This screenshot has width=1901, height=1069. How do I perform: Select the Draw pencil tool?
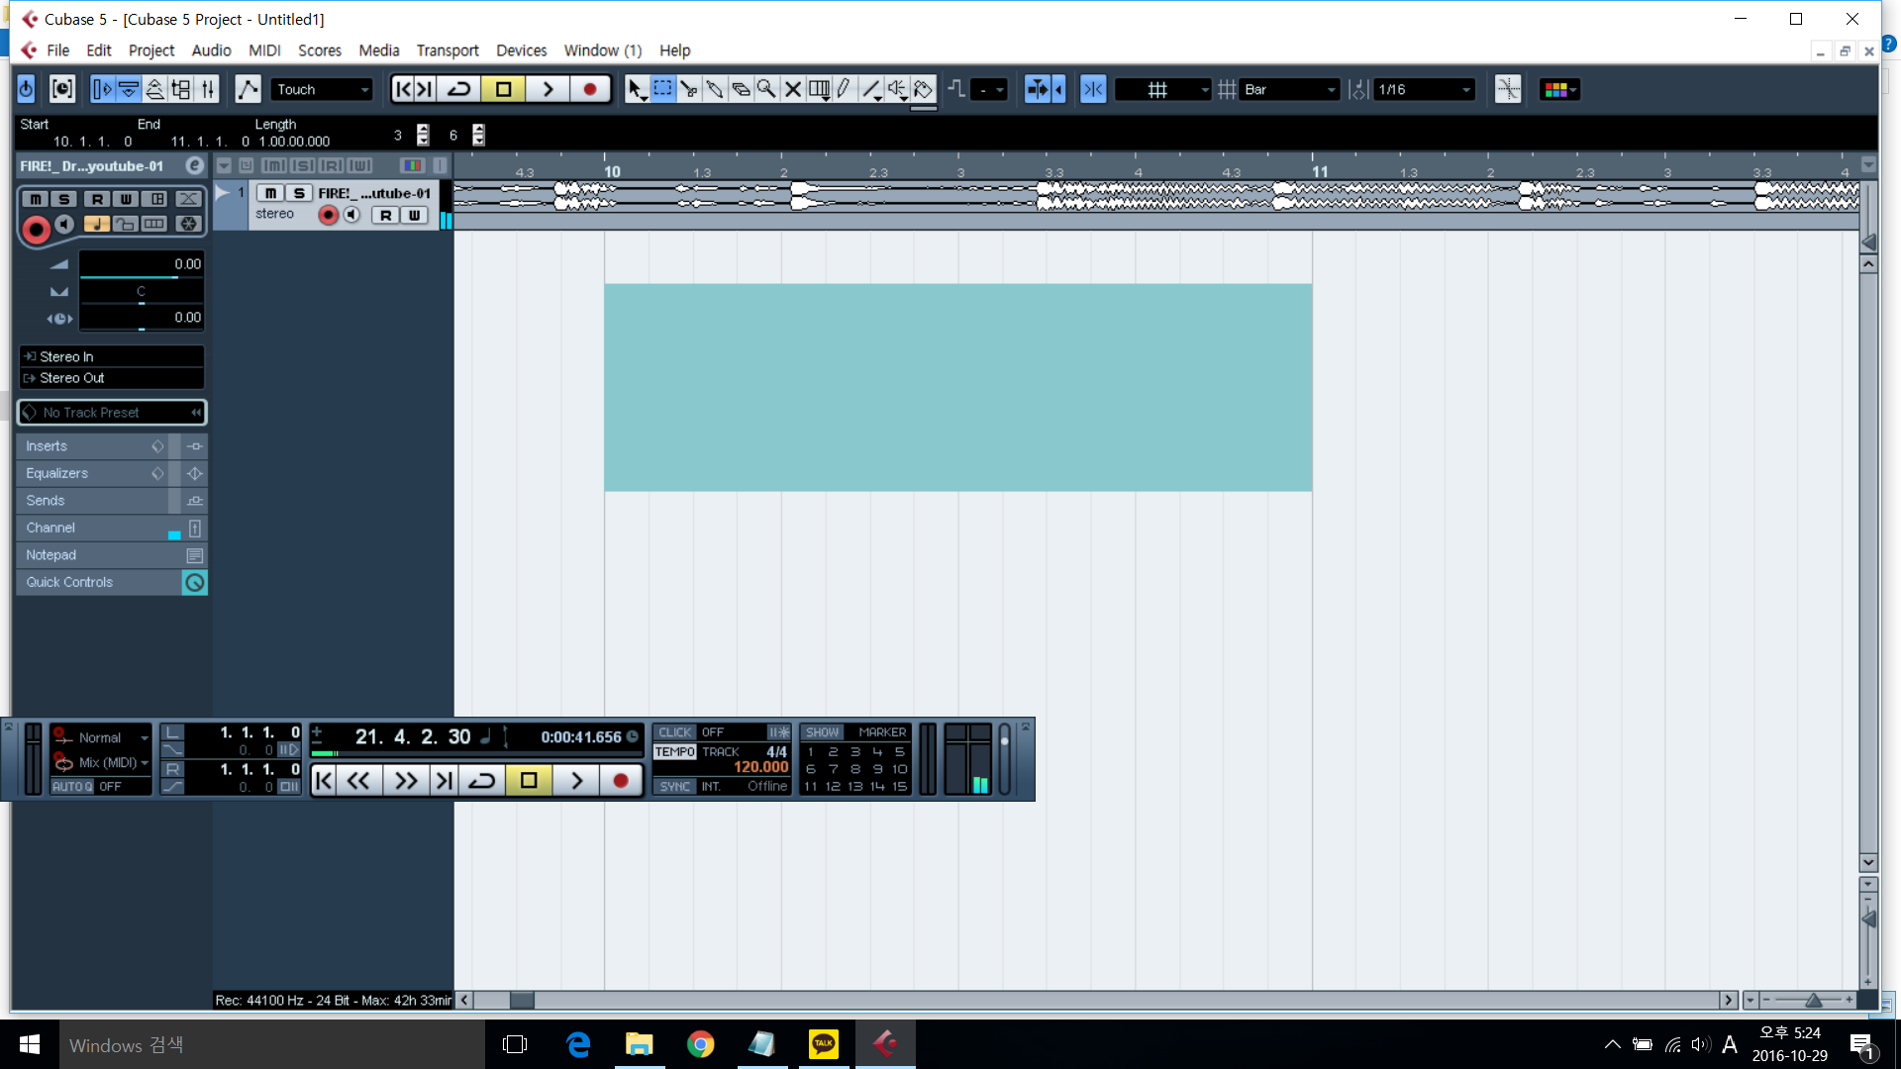(x=844, y=89)
